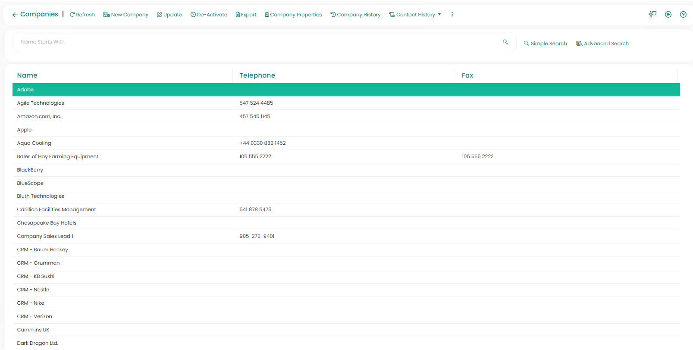The image size is (693, 350).
Task: View Company History
Action: (x=356, y=15)
